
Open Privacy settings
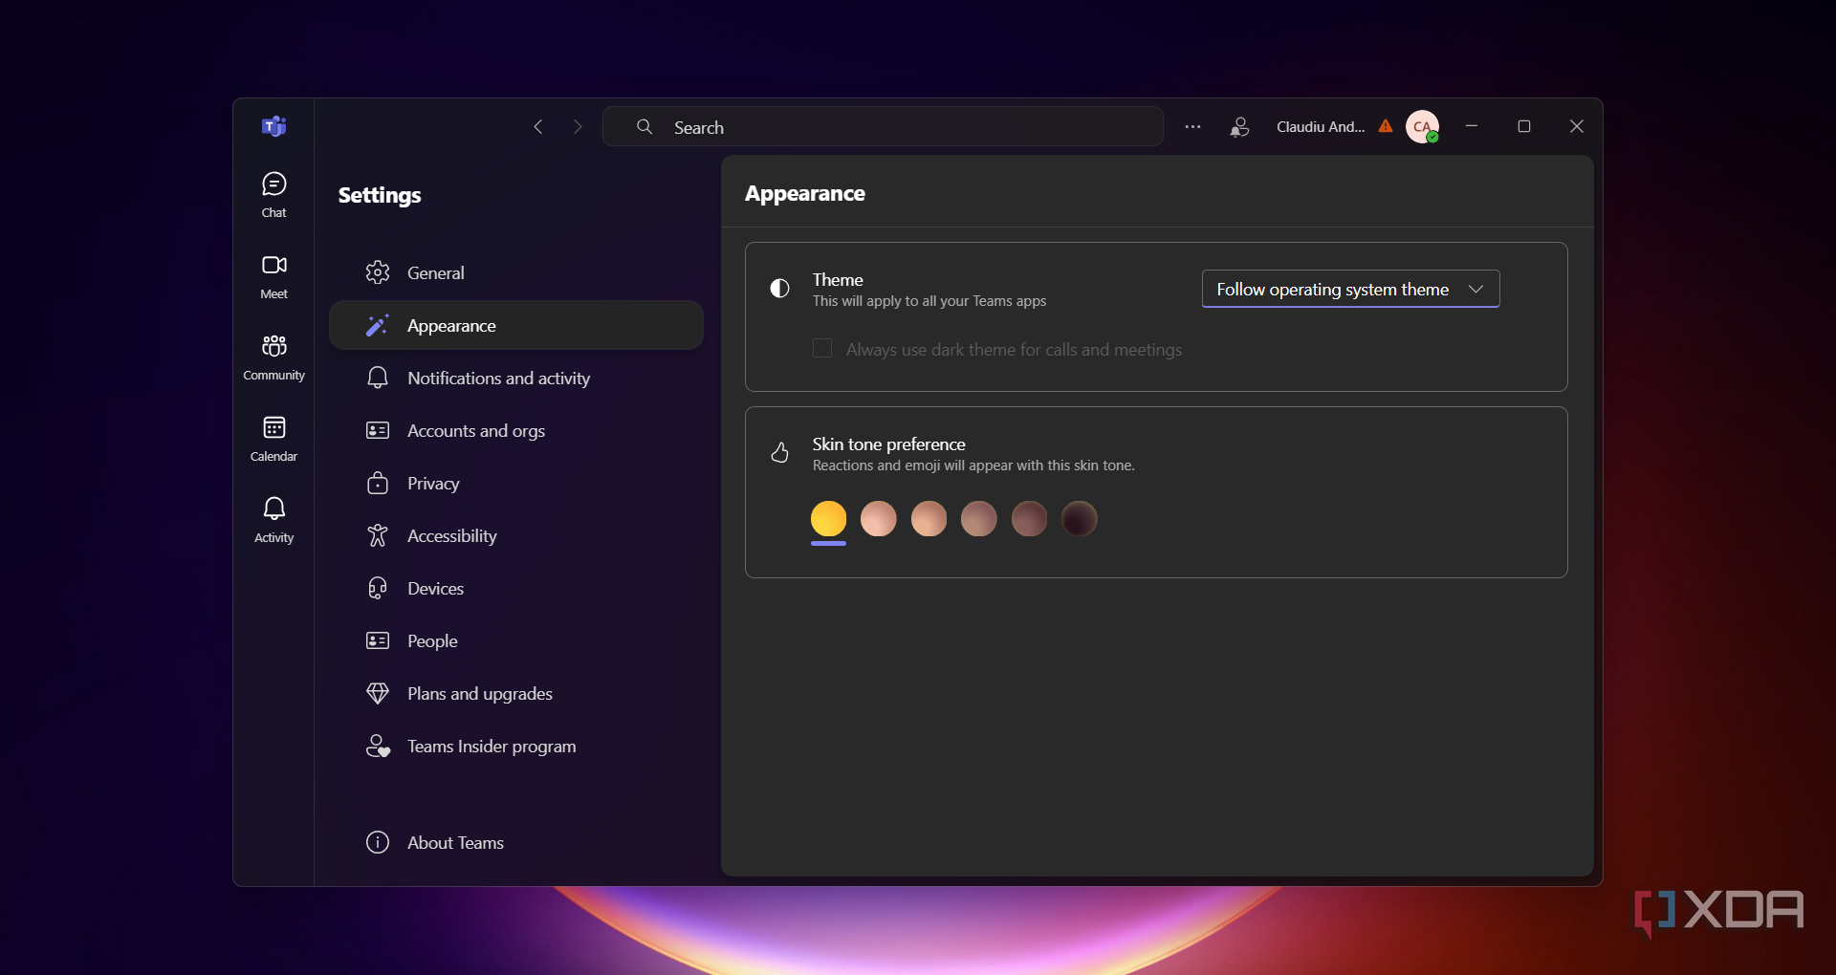point(516,483)
